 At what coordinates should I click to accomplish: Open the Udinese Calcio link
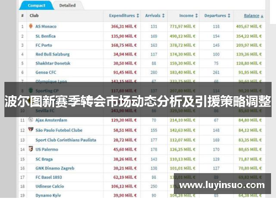(x=50, y=186)
